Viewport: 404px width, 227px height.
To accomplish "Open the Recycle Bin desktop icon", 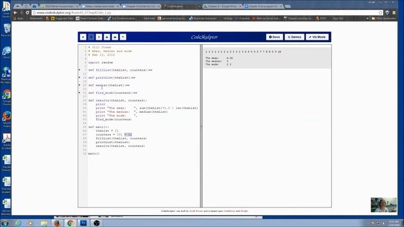I will (x=6, y=30).
